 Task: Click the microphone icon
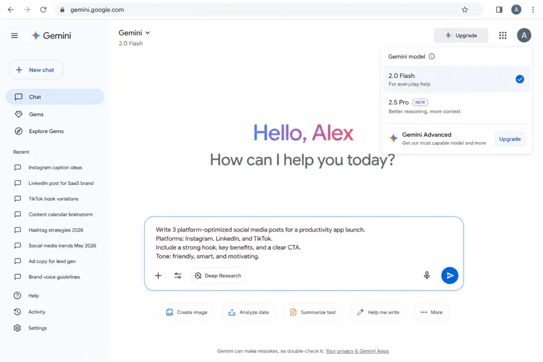coord(427,275)
